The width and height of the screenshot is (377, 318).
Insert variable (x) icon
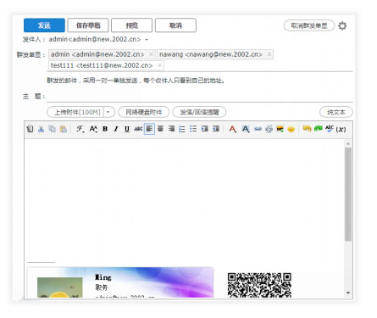click(x=341, y=129)
